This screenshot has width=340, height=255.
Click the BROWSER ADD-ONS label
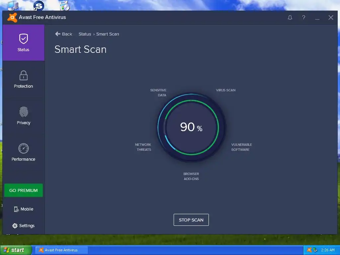[x=191, y=176]
